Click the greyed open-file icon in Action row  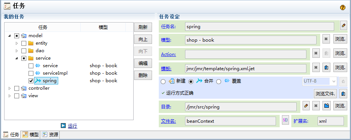click(326, 53)
